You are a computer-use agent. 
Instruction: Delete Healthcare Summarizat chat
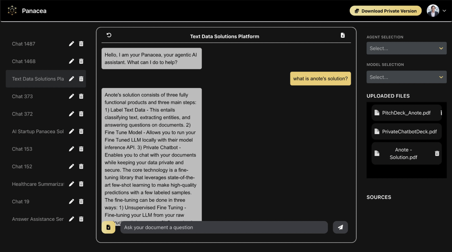tap(81, 184)
